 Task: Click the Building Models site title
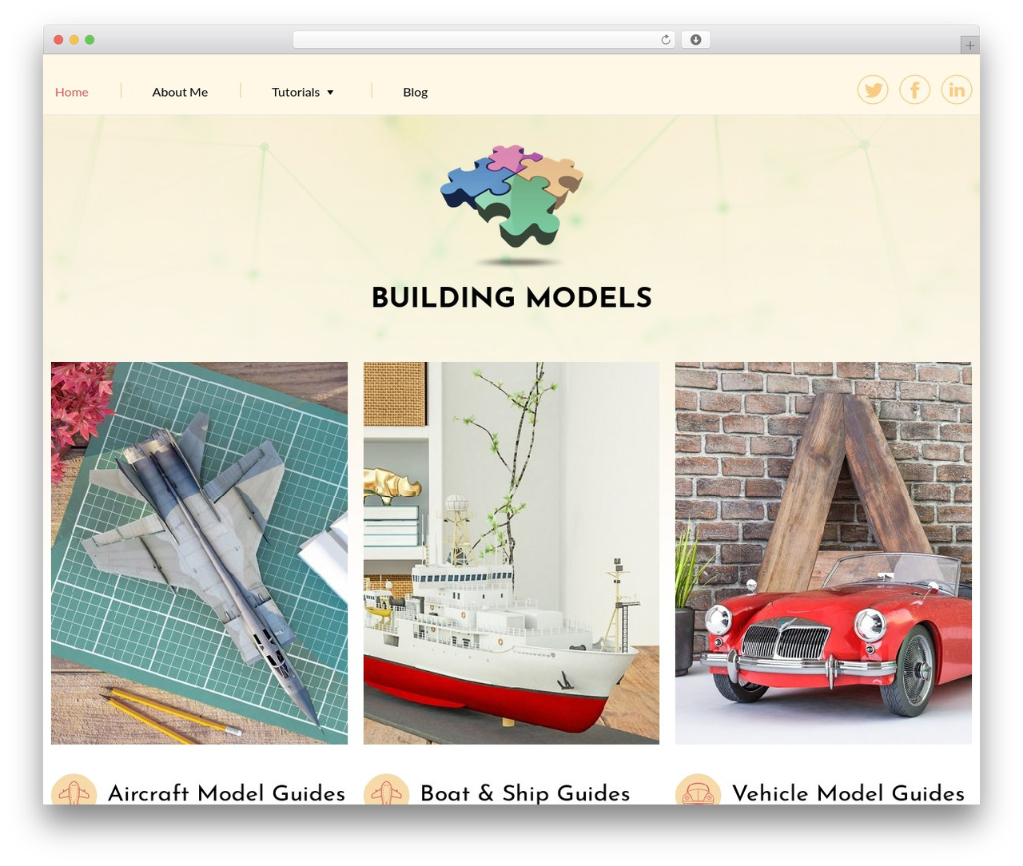(x=511, y=298)
